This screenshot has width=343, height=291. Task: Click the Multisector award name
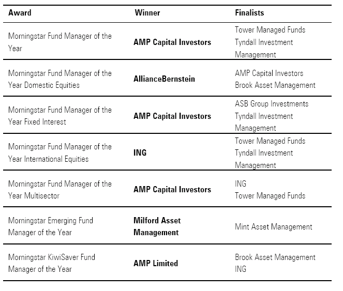coord(59,190)
